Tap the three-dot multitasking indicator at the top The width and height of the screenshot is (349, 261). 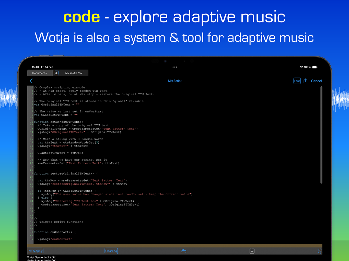tap(175, 67)
